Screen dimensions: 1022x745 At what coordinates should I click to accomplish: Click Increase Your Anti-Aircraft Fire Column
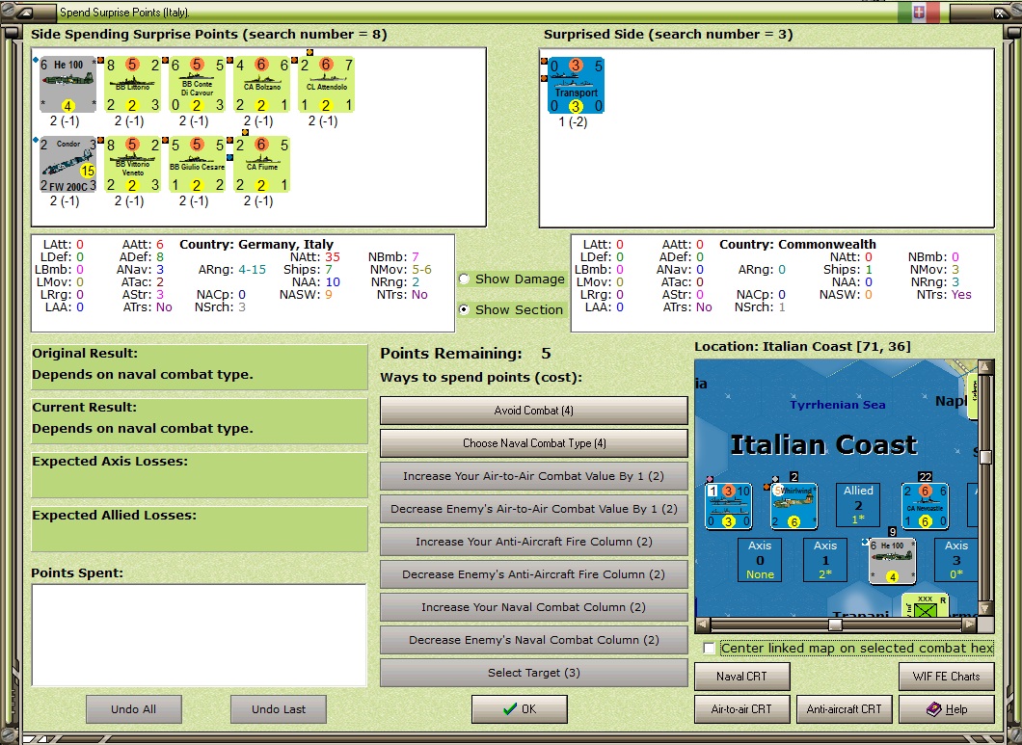534,542
